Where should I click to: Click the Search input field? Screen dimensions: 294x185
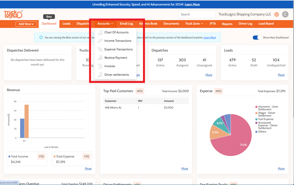197,14
